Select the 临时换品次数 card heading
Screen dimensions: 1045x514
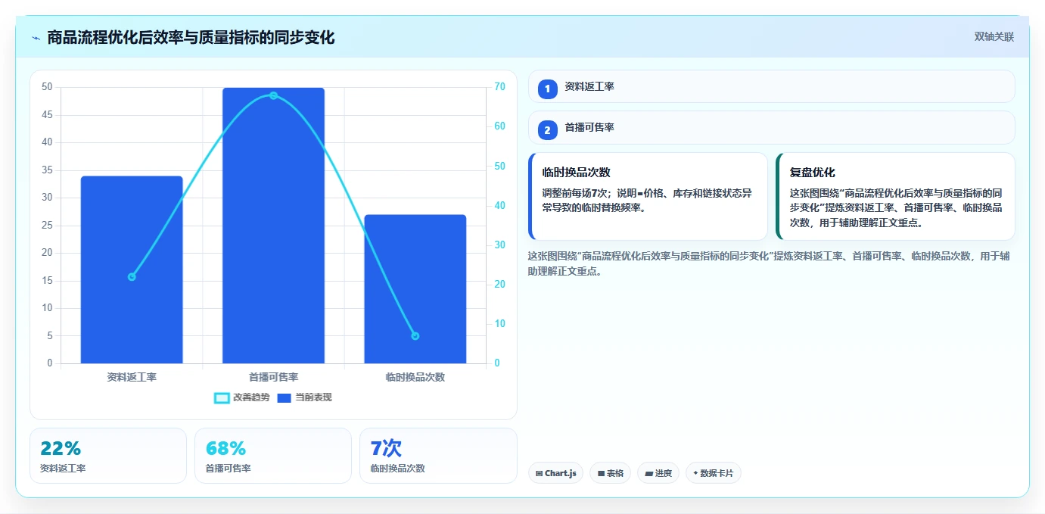point(576,172)
